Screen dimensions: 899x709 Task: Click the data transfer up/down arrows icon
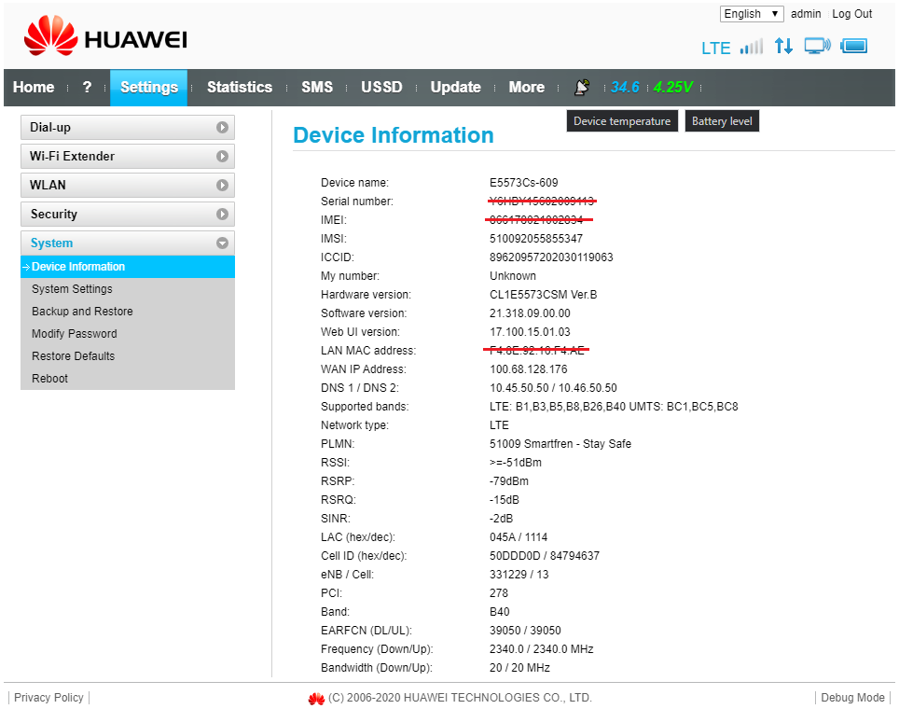click(x=783, y=46)
